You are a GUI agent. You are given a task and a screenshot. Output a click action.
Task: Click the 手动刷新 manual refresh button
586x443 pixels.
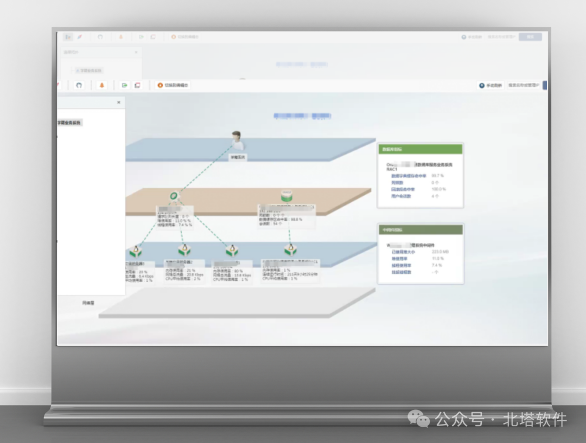click(x=491, y=86)
